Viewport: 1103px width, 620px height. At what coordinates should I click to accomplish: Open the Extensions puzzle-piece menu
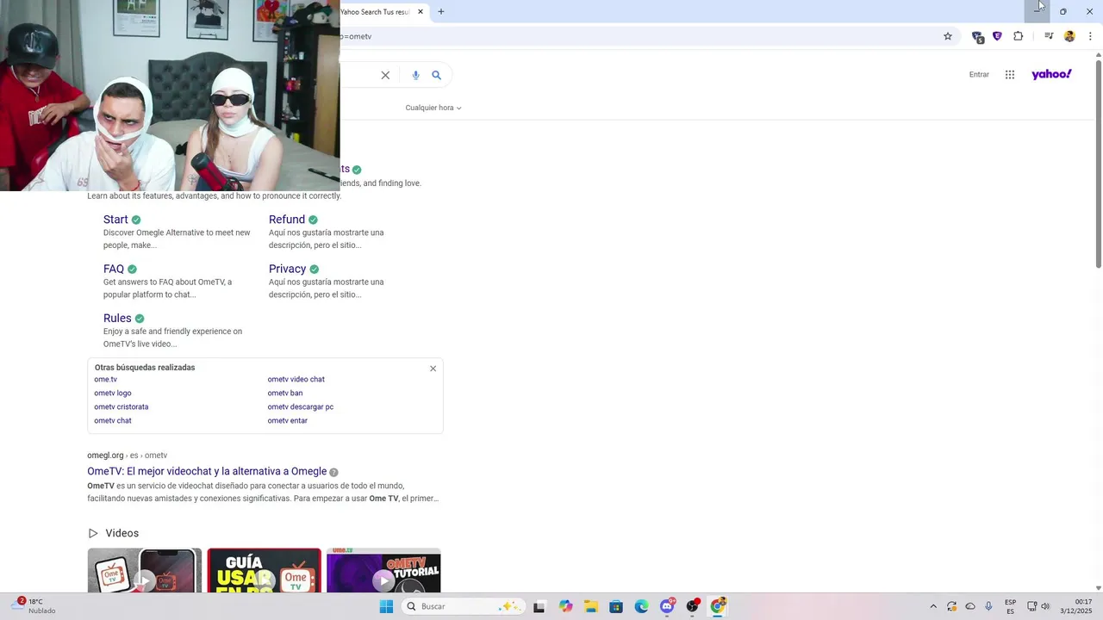pos(1019,36)
